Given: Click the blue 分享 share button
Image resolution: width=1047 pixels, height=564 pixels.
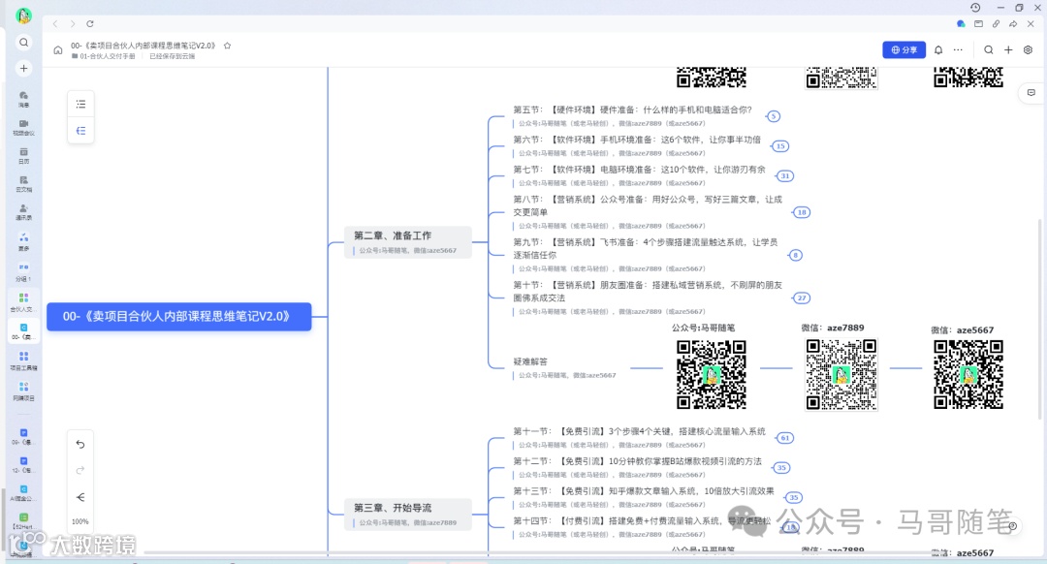Looking at the screenshot, I should tap(904, 50).
